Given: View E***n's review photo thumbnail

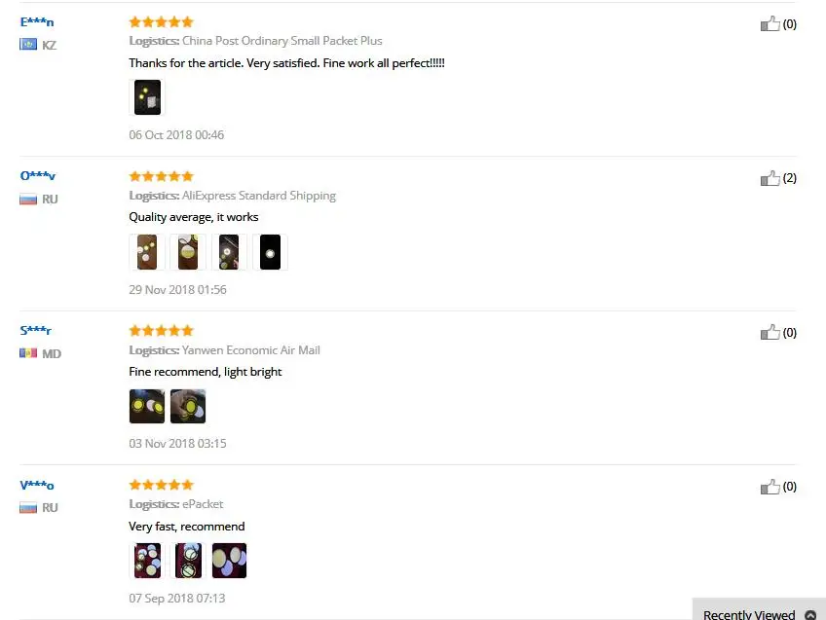Looking at the screenshot, I should (x=147, y=97).
